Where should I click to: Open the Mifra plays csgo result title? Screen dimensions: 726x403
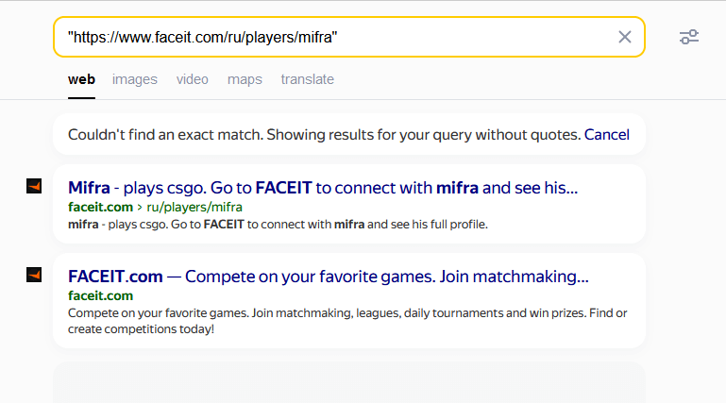(323, 188)
